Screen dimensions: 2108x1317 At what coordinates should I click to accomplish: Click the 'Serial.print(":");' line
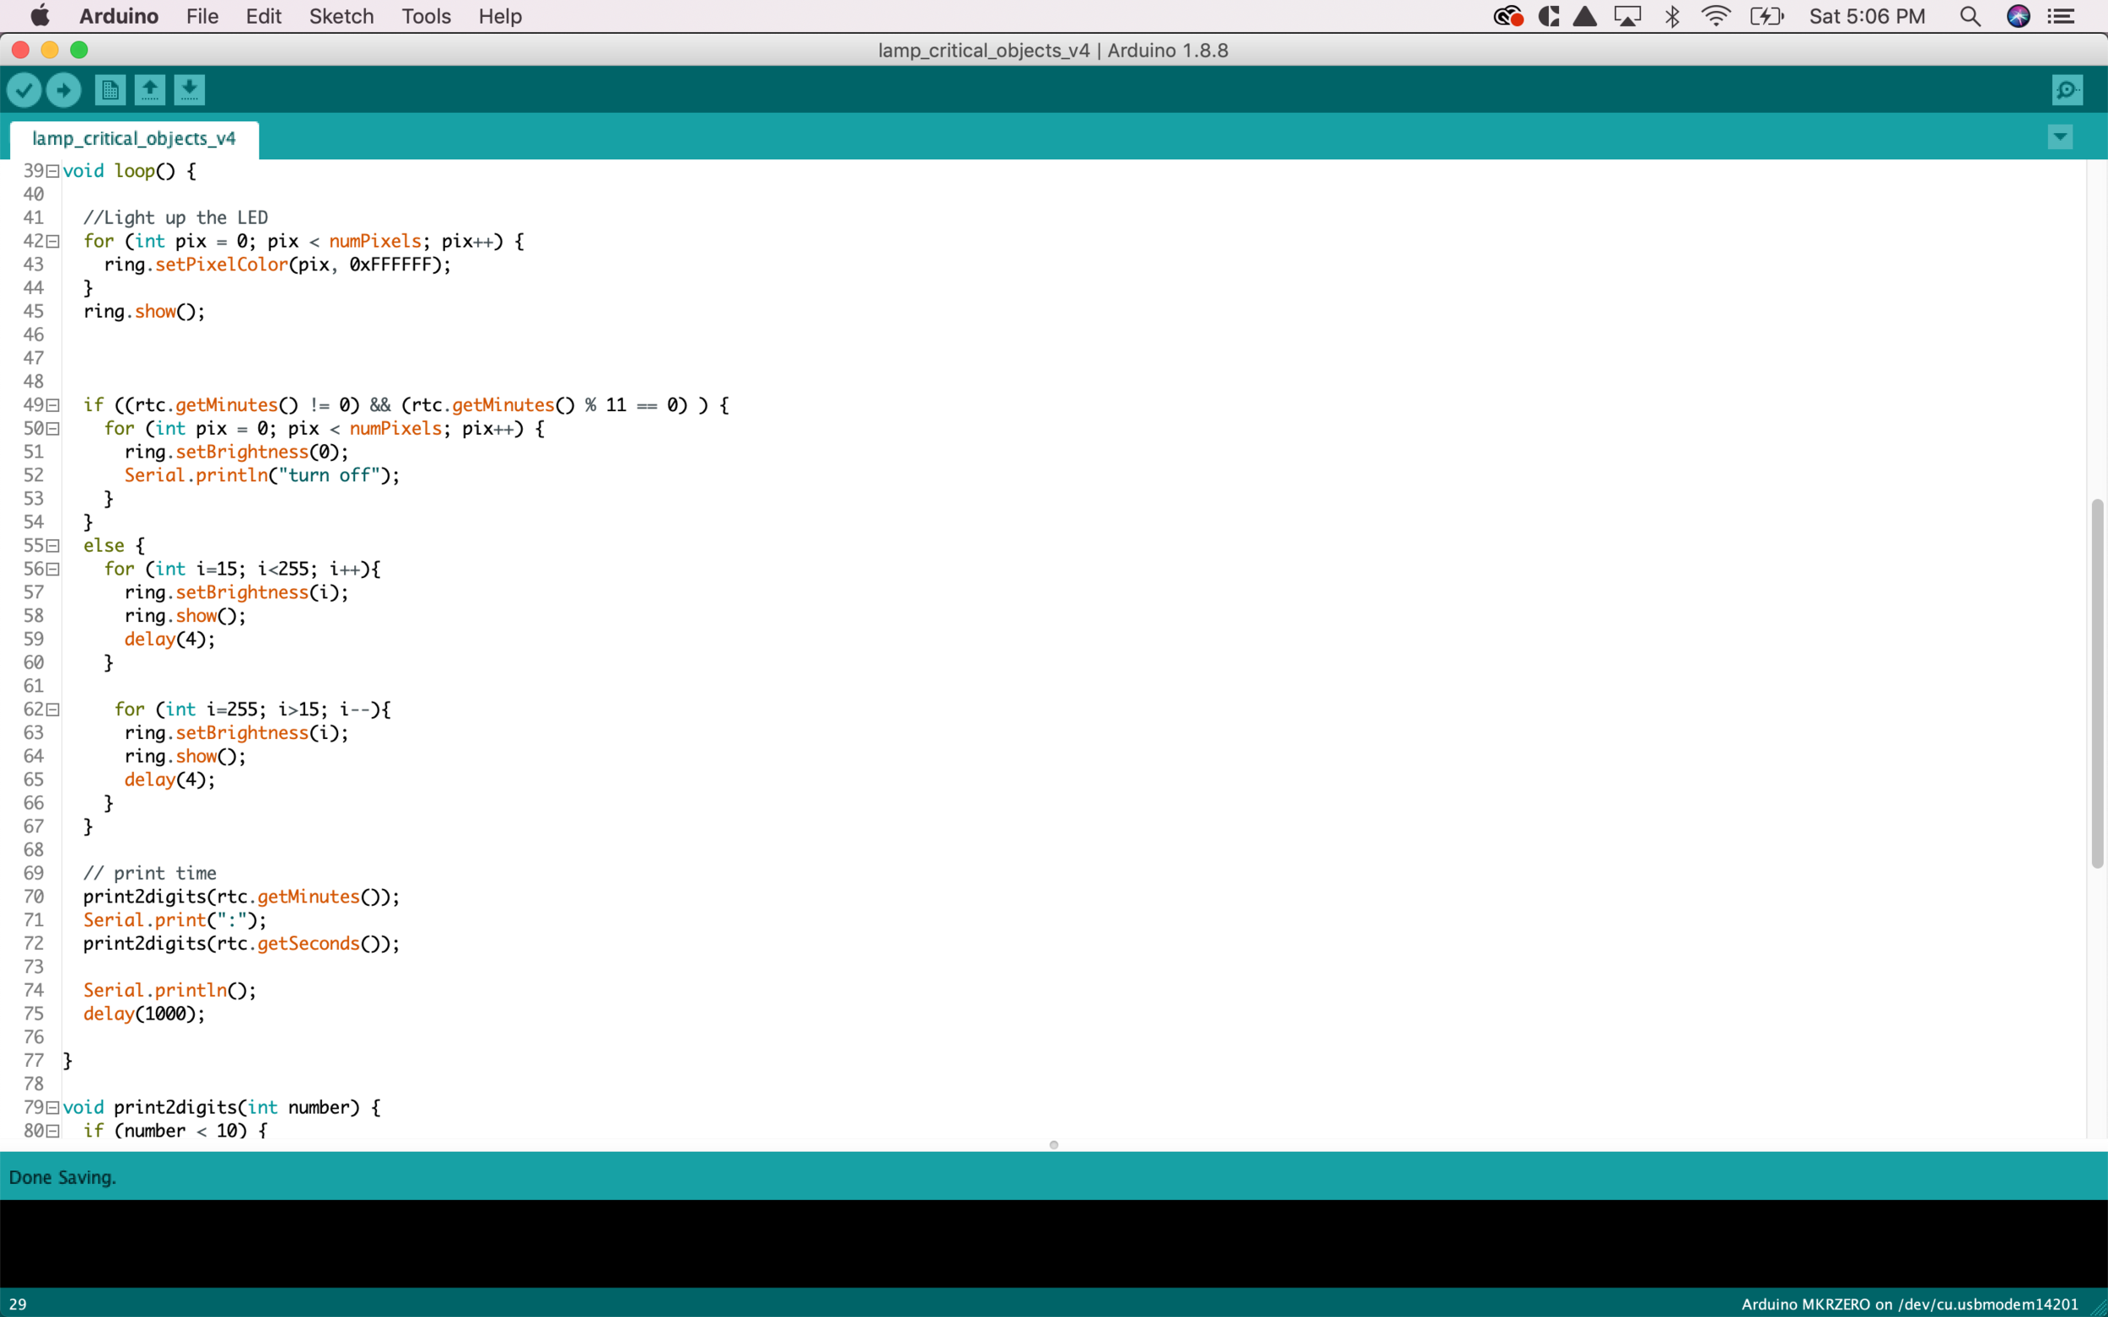[x=175, y=921]
